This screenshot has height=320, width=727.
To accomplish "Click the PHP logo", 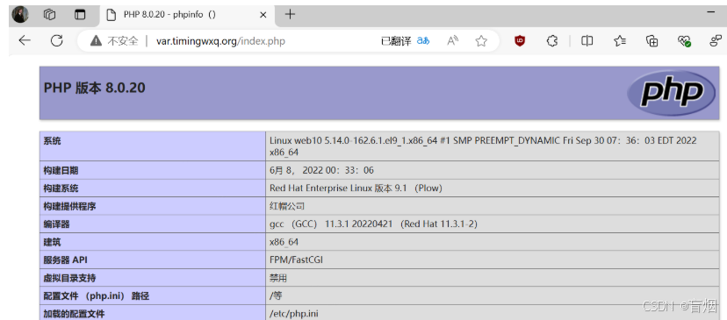I will [672, 93].
